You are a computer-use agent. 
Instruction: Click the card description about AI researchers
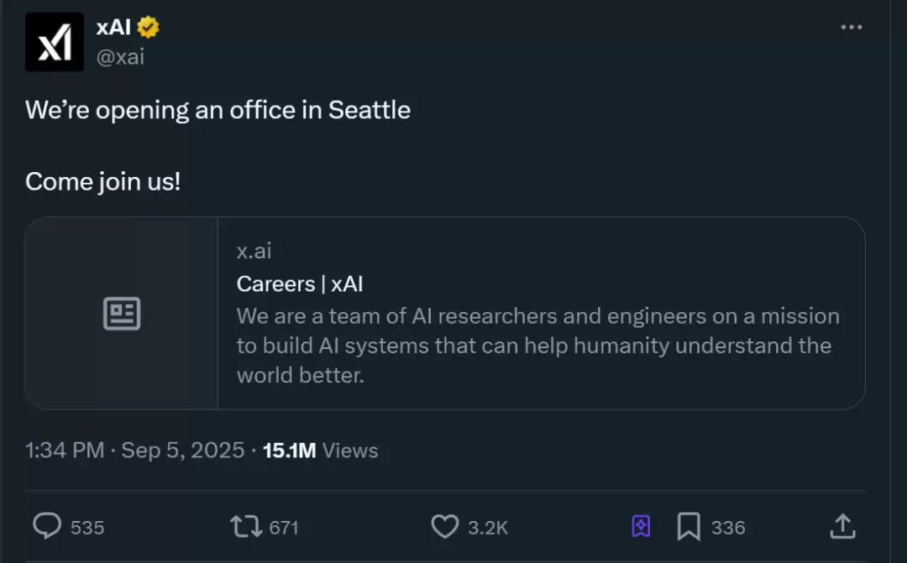coord(537,346)
